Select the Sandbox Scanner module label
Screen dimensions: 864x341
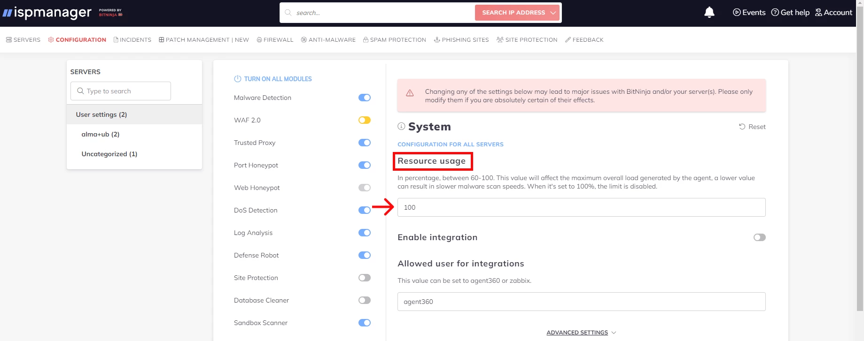tap(261, 323)
